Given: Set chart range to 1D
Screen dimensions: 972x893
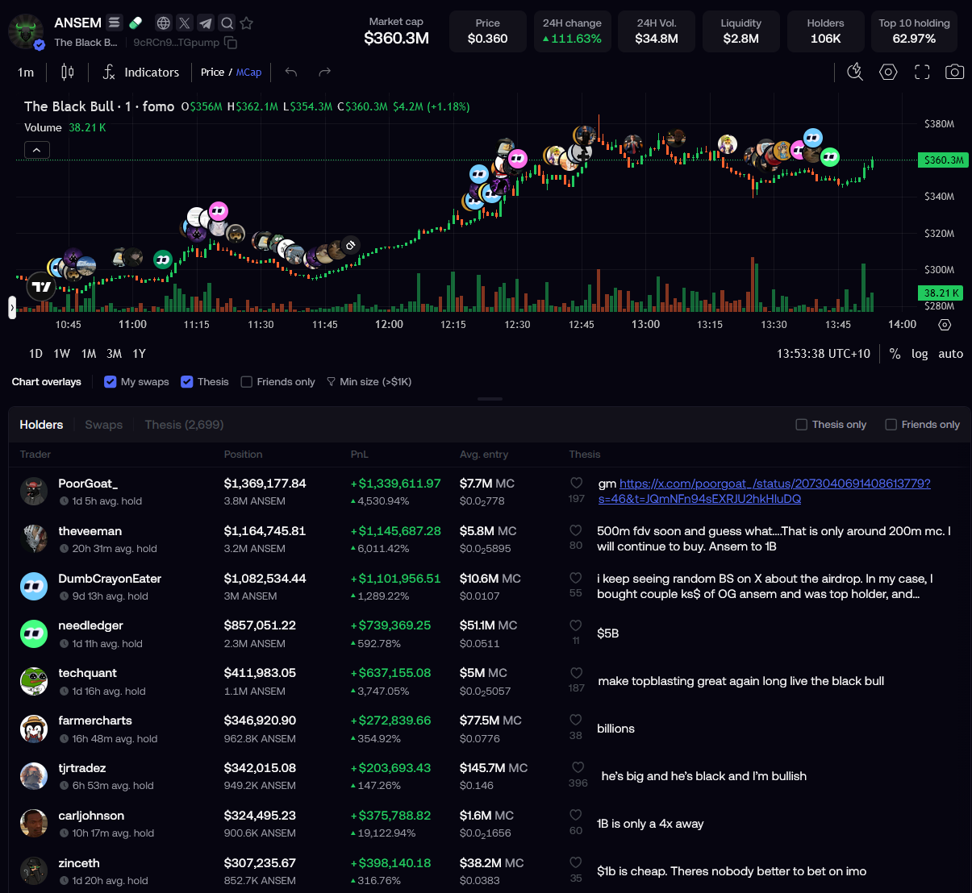Looking at the screenshot, I should click(35, 354).
